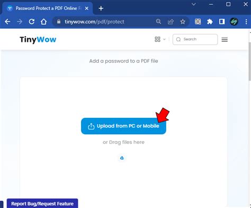Click the tools grid icon
Image resolution: width=251 pixels, height=208 pixels.
point(157,39)
